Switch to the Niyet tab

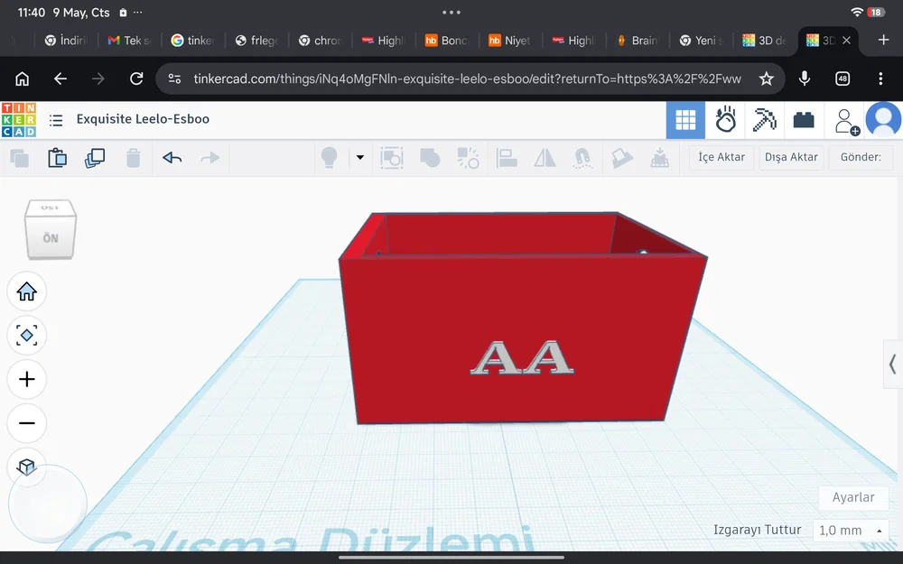(x=510, y=41)
